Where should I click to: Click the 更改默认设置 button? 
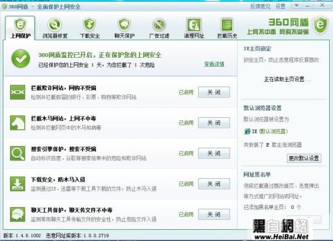pos(304,158)
